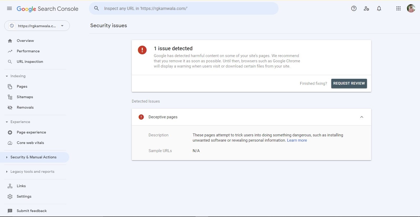Open the property selector dropdown
This screenshot has height=217, width=420.
coord(37,26)
